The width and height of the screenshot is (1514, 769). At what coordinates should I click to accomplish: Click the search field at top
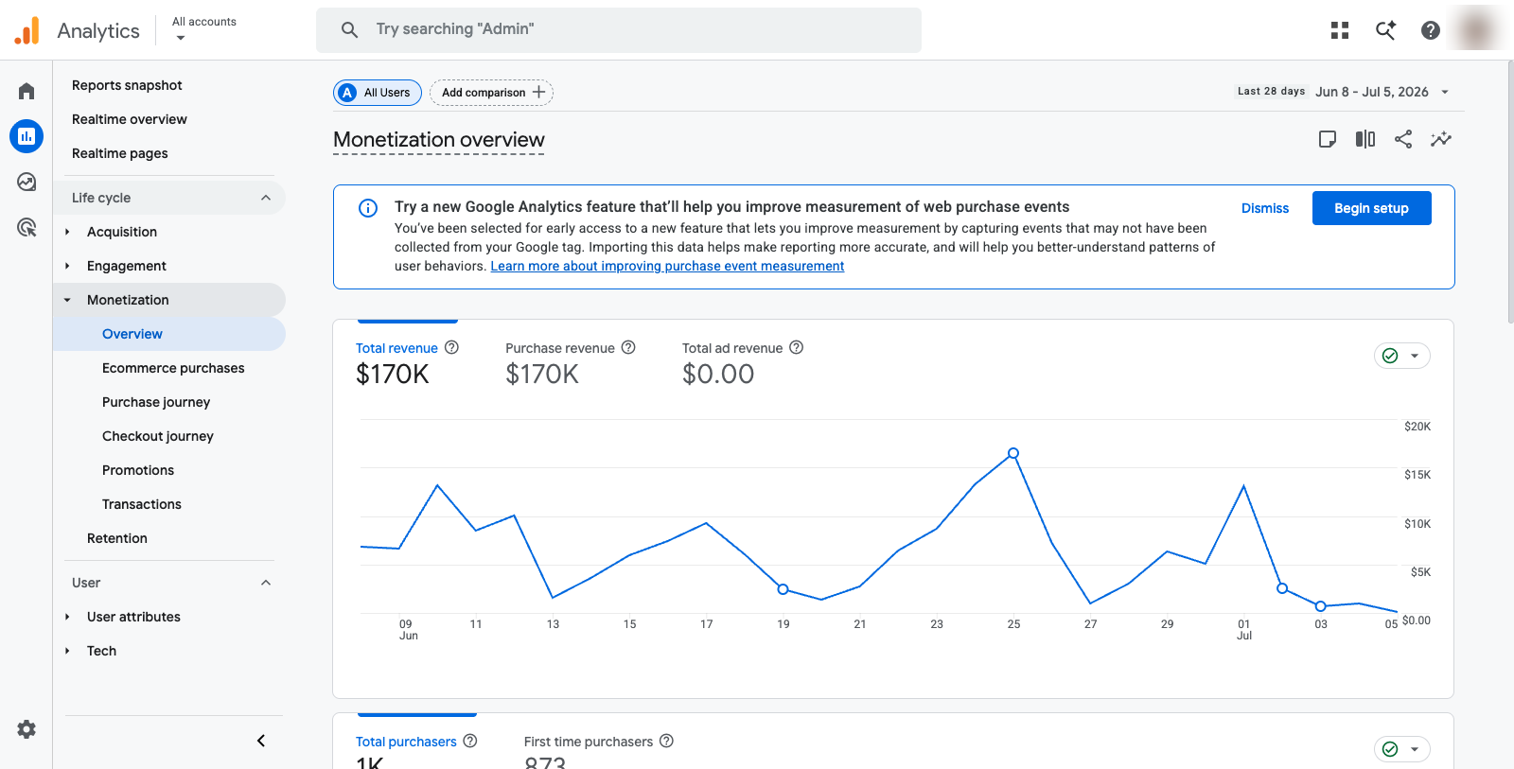click(619, 29)
